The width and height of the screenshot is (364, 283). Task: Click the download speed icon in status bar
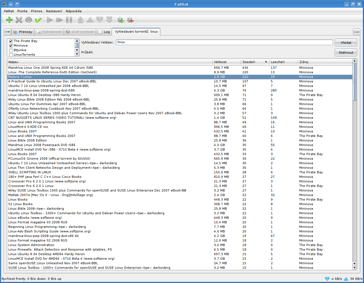pyautogui.click(x=327, y=279)
